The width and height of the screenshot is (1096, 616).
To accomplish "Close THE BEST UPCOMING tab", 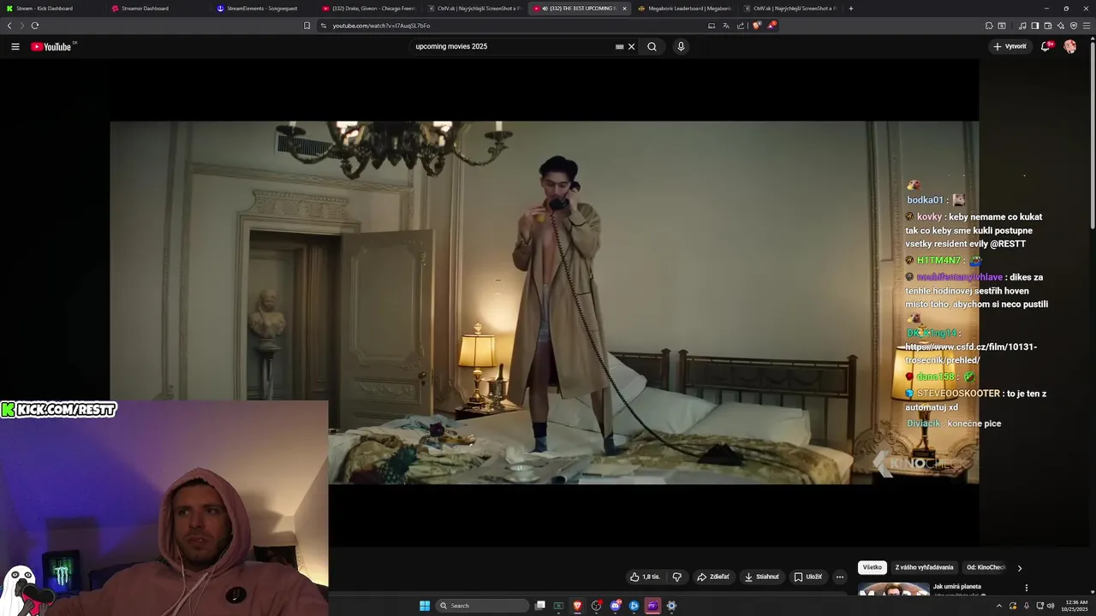I will (624, 9).
